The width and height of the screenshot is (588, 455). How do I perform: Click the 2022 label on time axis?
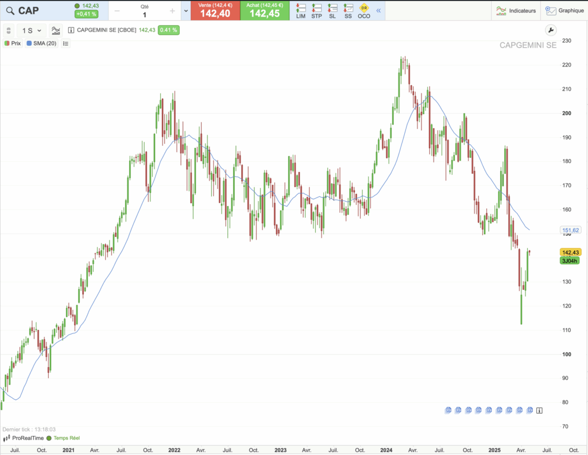(x=175, y=450)
